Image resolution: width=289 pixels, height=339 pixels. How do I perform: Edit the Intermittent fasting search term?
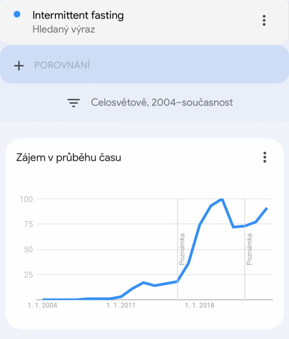tap(78, 15)
